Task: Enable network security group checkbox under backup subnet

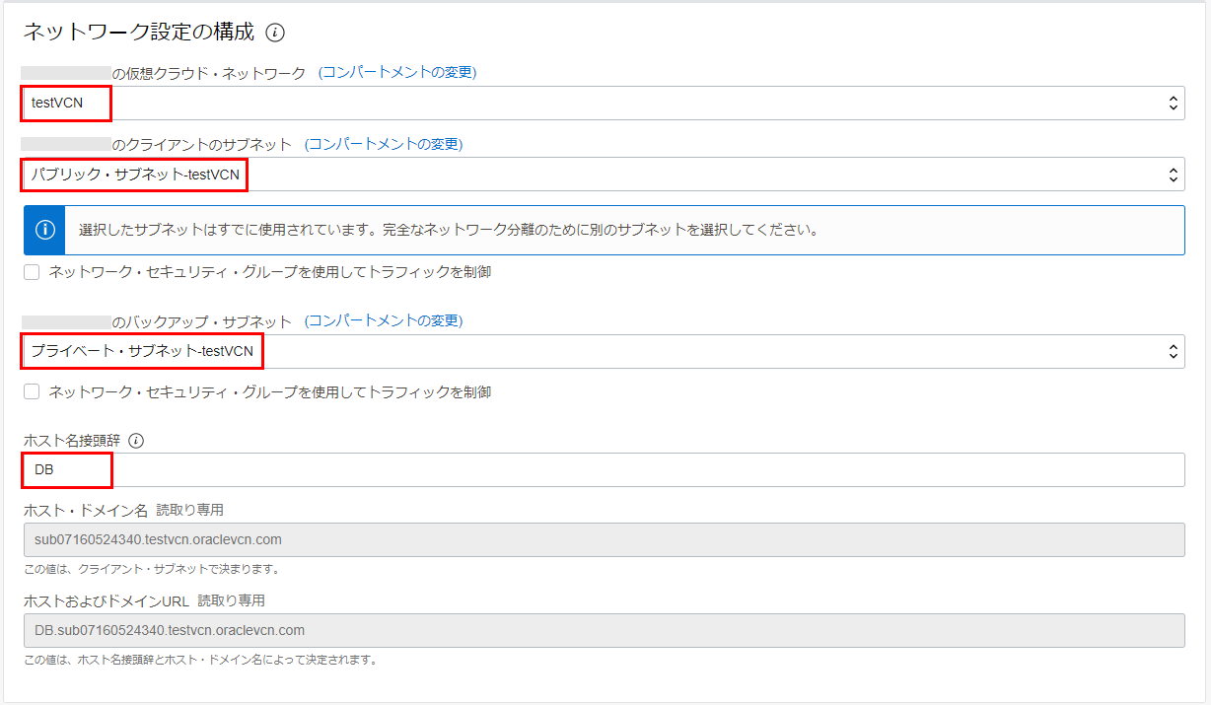Action: 32,391
